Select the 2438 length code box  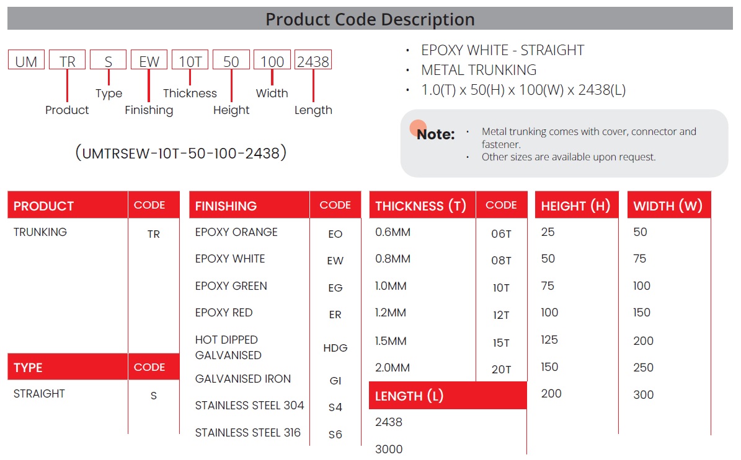coord(314,59)
